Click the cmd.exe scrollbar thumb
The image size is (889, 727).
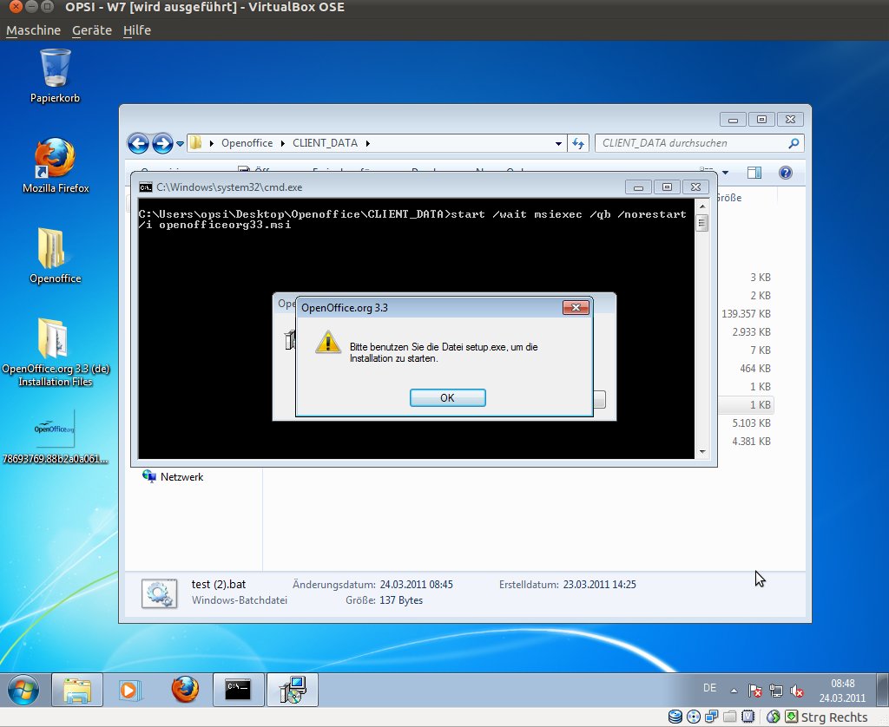pos(701,223)
